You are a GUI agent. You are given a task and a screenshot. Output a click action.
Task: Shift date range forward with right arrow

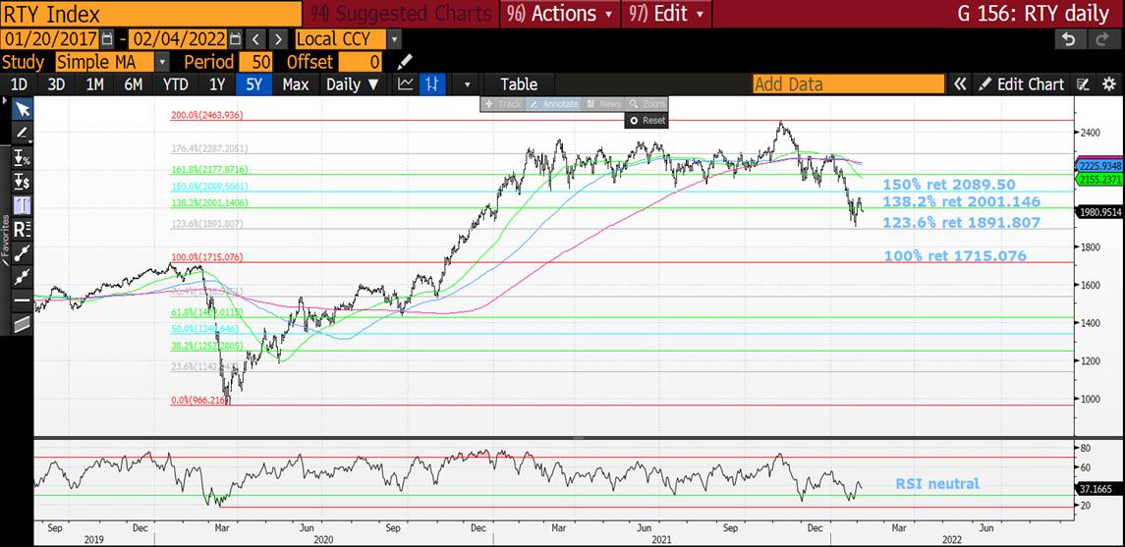click(279, 38)
